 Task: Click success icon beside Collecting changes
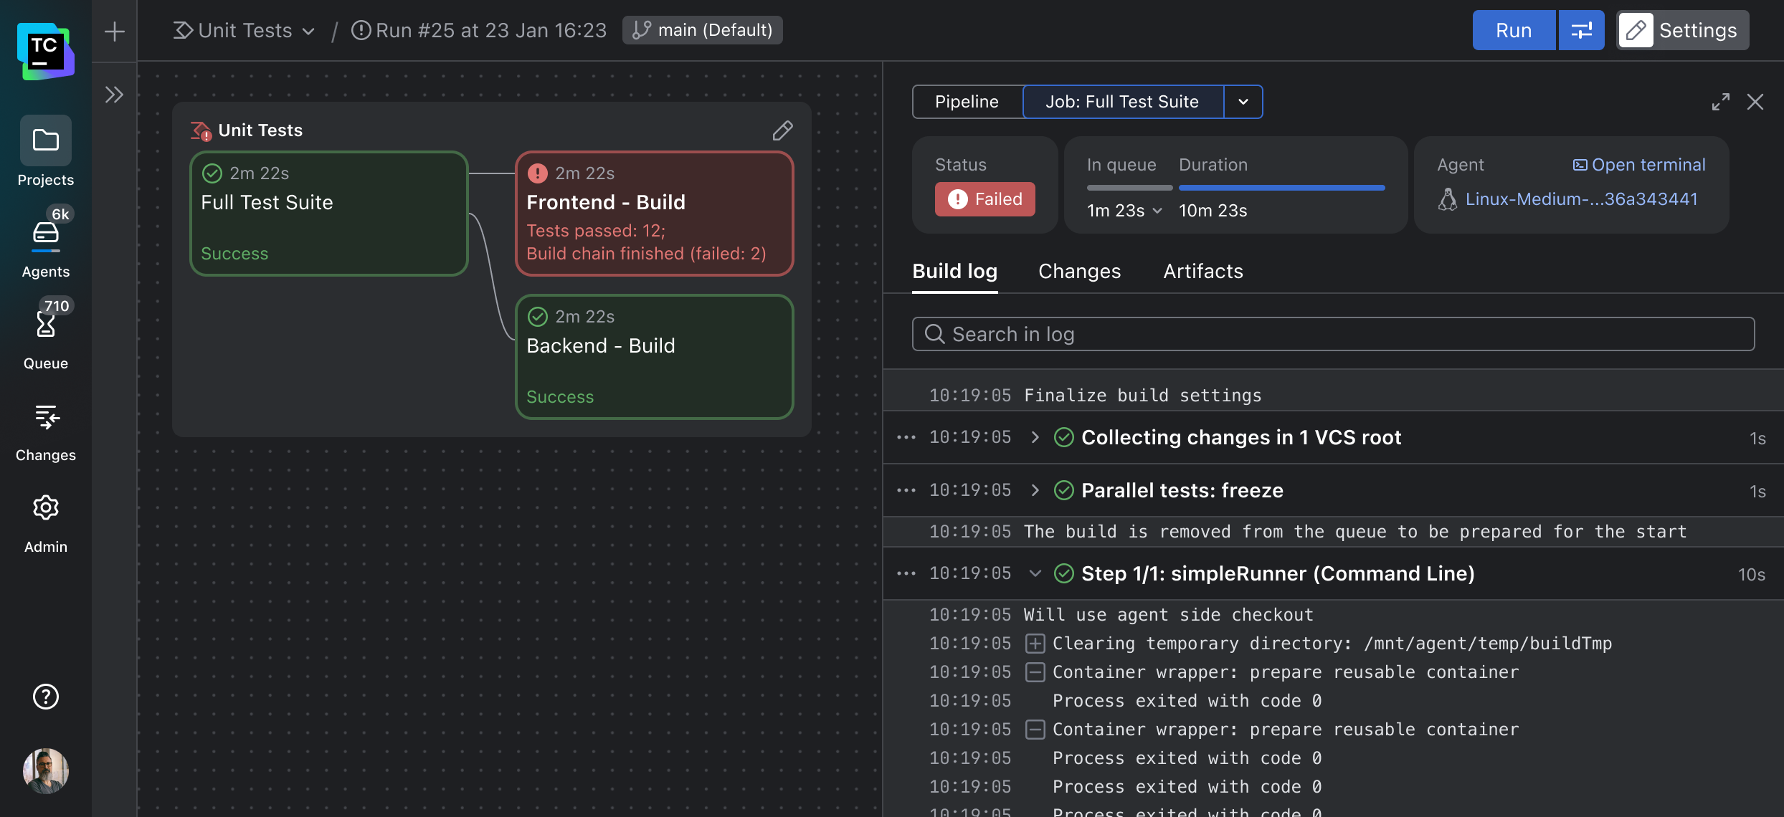point(1064,437)
